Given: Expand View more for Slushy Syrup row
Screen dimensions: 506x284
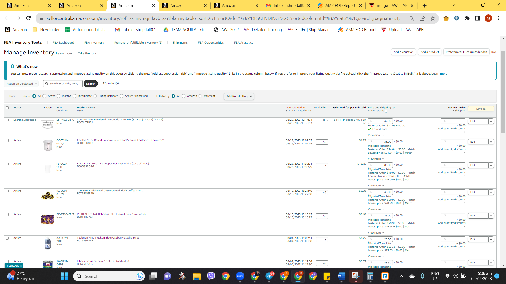Looking at the screenshot, I should (x=376, y=256).
